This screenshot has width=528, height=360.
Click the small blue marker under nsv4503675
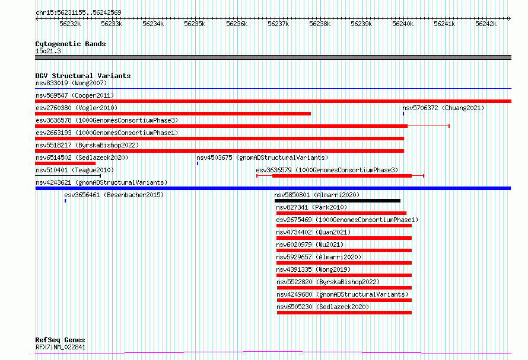[198, 163]
